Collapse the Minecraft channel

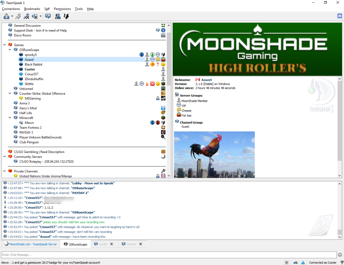[10, 118]
